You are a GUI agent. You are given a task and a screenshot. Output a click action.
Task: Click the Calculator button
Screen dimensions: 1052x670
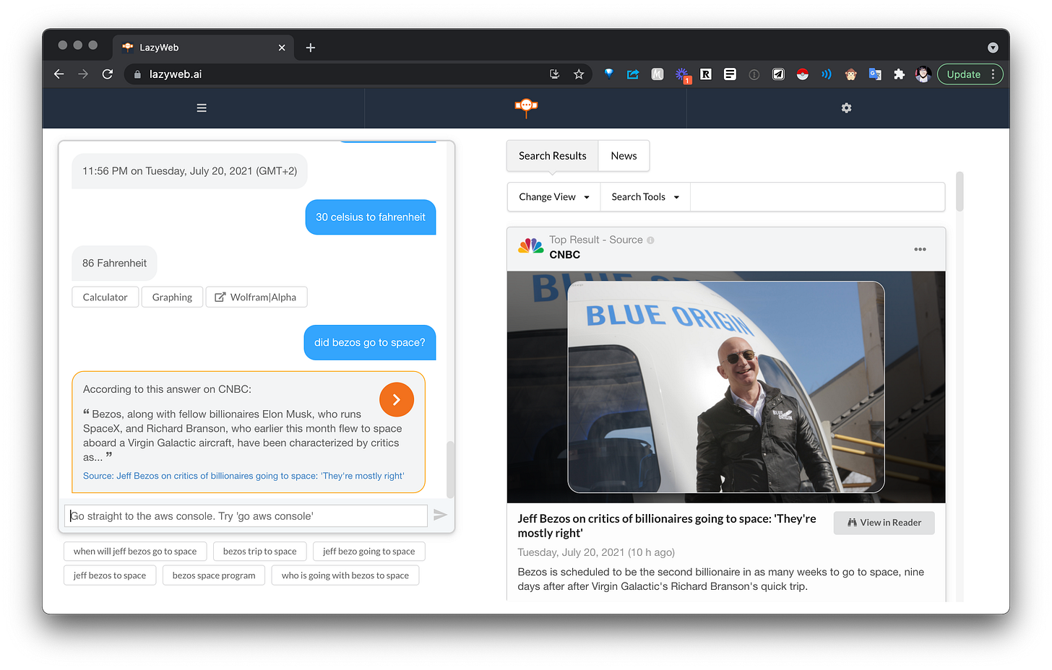(105, 297)
